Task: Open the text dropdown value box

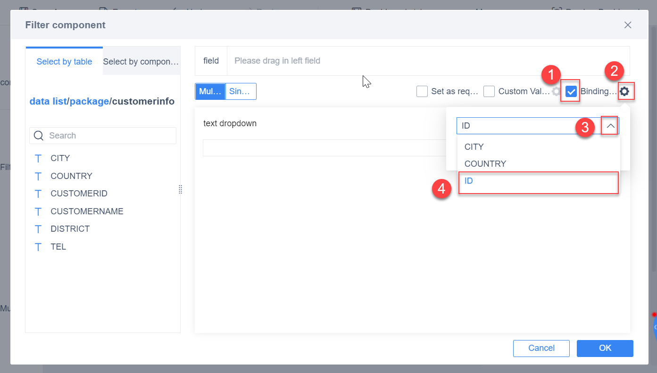Action: [324, 148]
